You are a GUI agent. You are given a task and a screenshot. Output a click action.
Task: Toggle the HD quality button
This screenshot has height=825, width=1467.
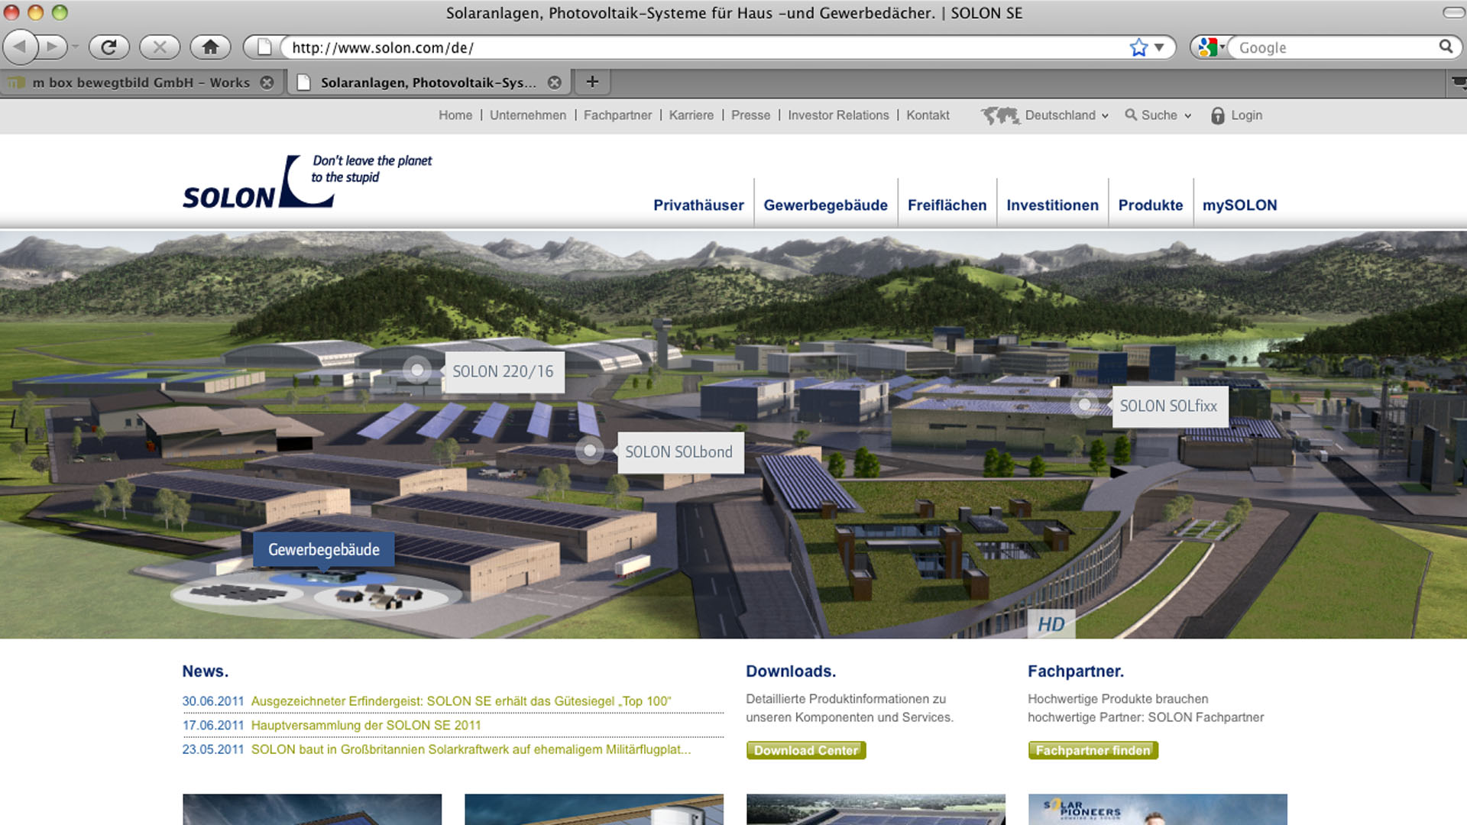(x=1051, y=624)
